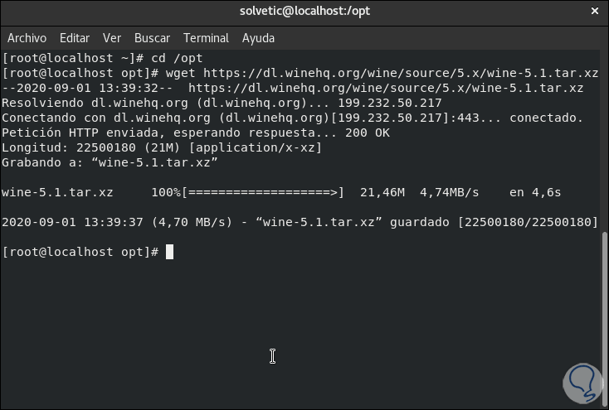
Task: Open the Archivo menu
Action: (27, 38)
